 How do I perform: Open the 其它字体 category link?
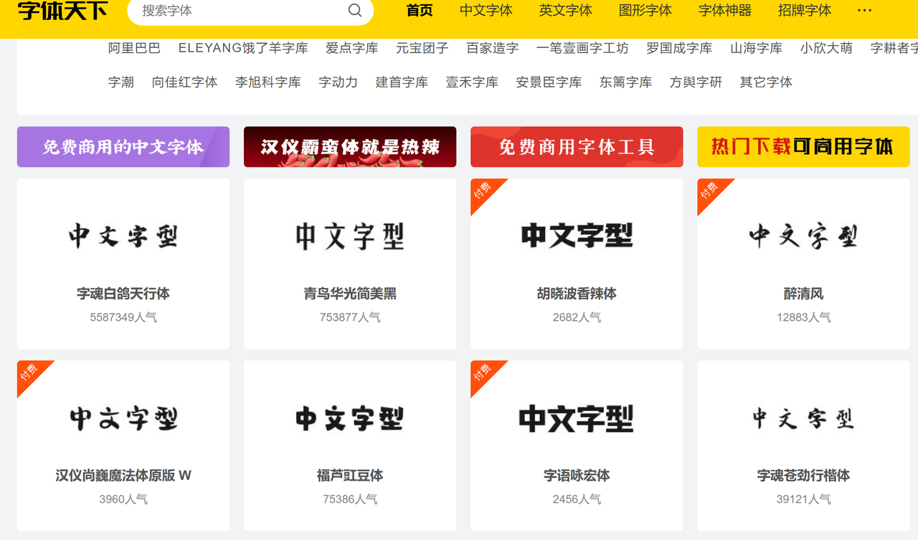(x=766, y=82)
